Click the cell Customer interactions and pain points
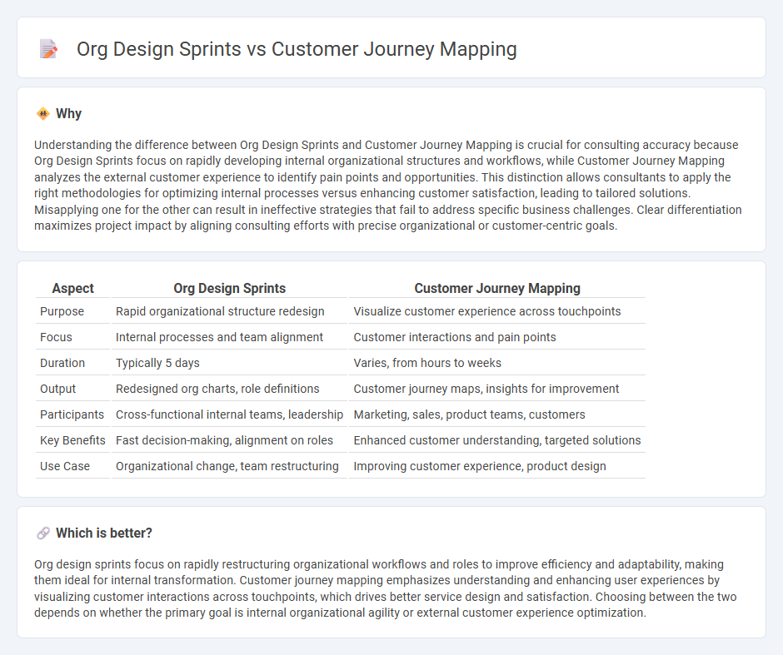The height and width of the screenshot is (655, 783). (497, 337)
